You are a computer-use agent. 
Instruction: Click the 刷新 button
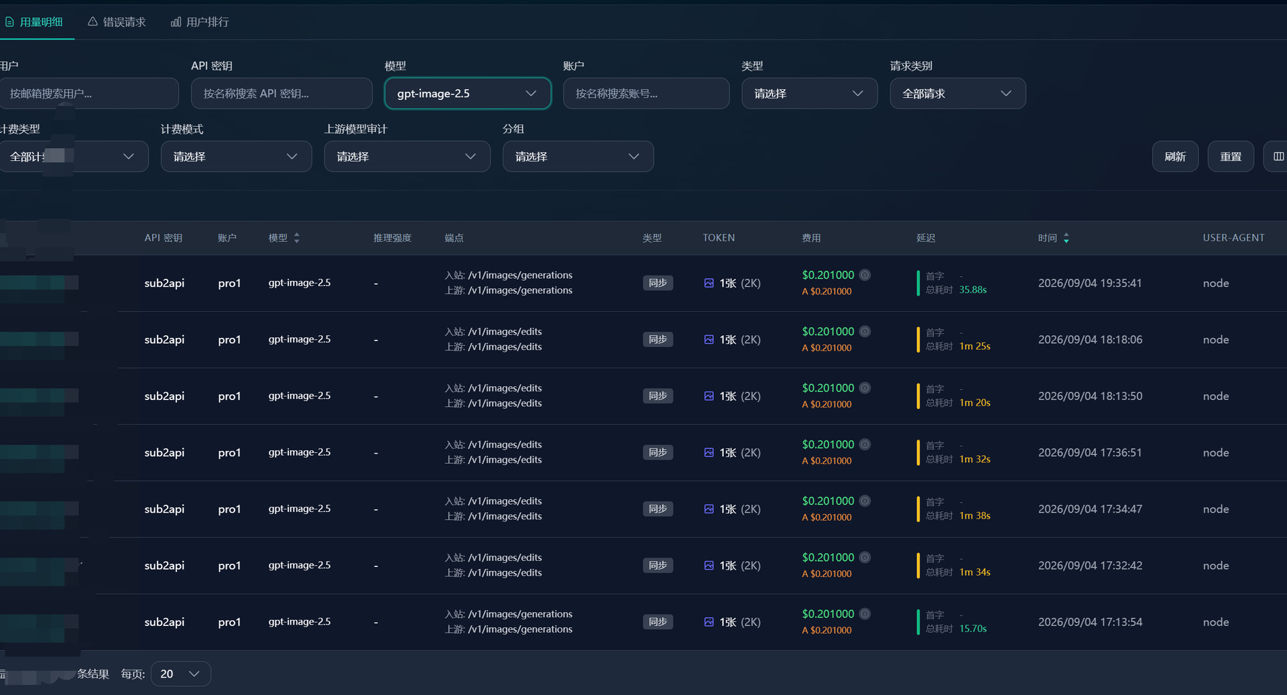1175,156
